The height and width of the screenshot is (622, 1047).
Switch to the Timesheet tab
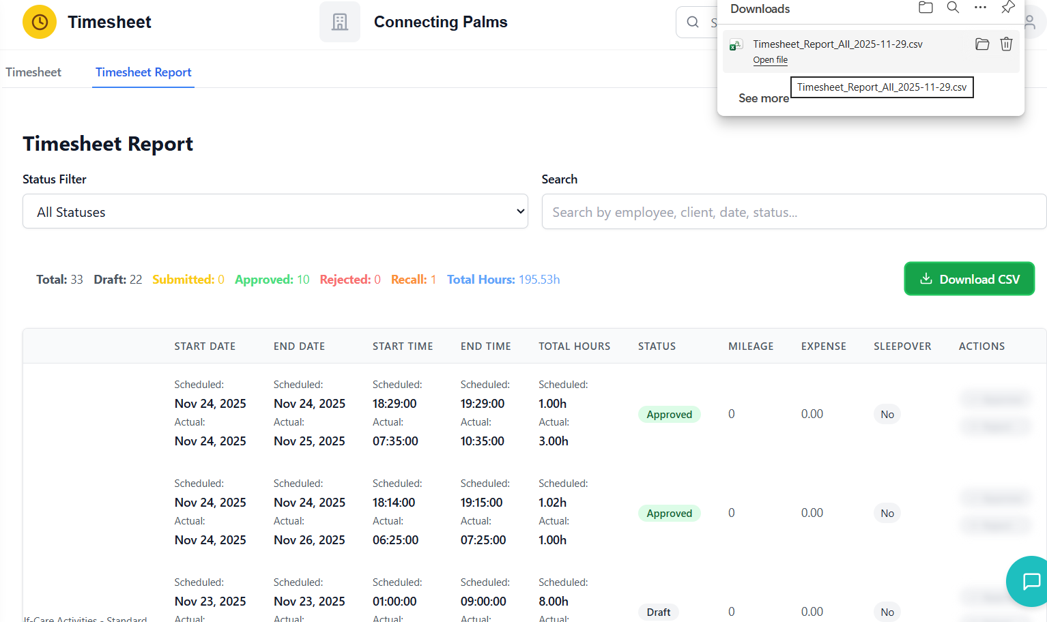(x=33, y=72)
